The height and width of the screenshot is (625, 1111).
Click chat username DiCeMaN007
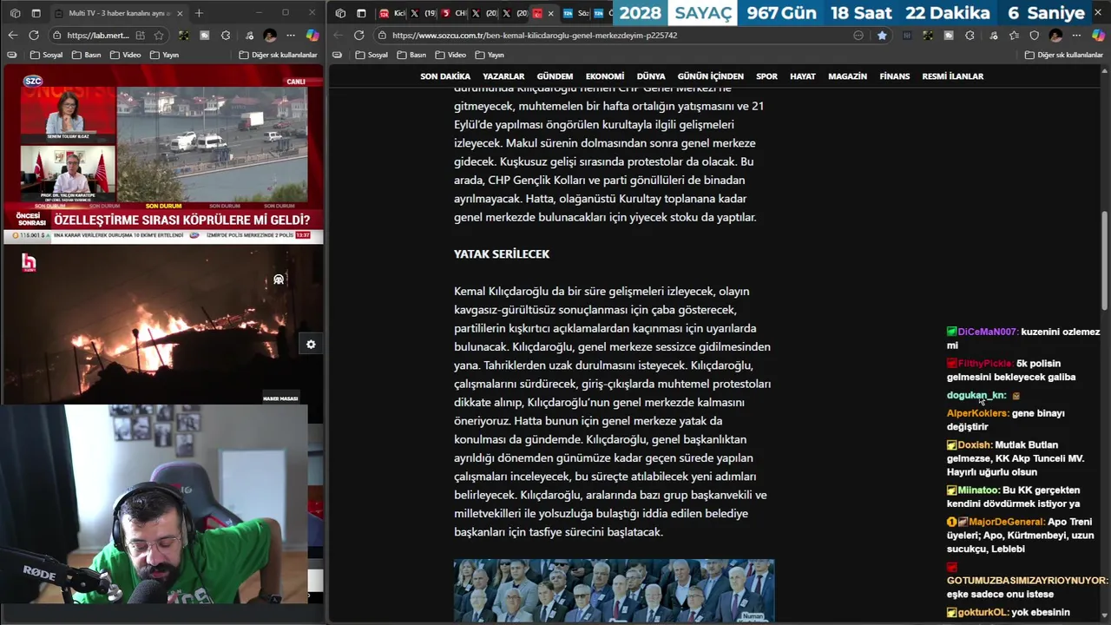coord(988,332)
